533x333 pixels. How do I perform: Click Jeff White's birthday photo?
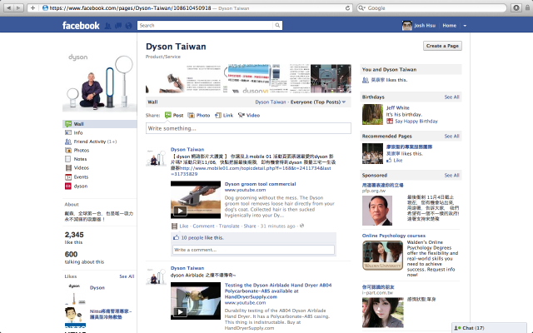pyautogui.click(x=372, y=115)
